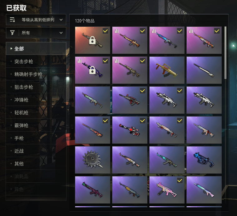Uncheck the first weapon skin checkbox
237x216 pixels.
(x=105, y=31)
